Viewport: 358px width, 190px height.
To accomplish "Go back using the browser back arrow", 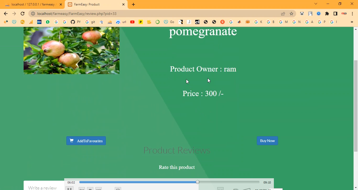I will pos(6,14).
